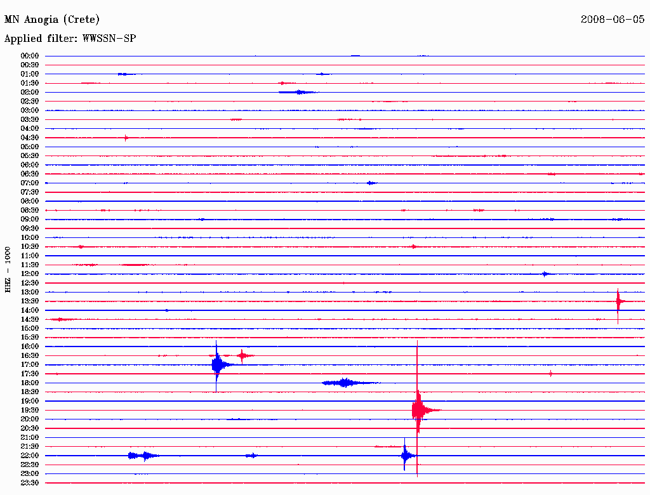
Task: Click the '20:00' time label
Action: pos(30,419)
